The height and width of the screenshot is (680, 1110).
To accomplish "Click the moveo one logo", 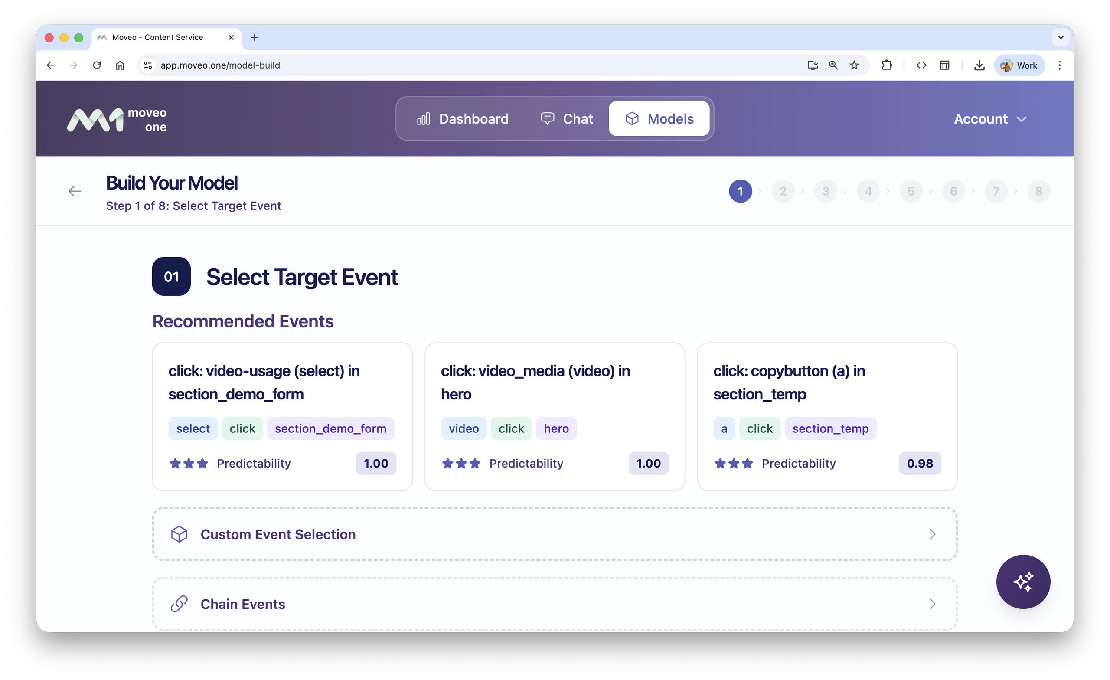I will point(117,119).
